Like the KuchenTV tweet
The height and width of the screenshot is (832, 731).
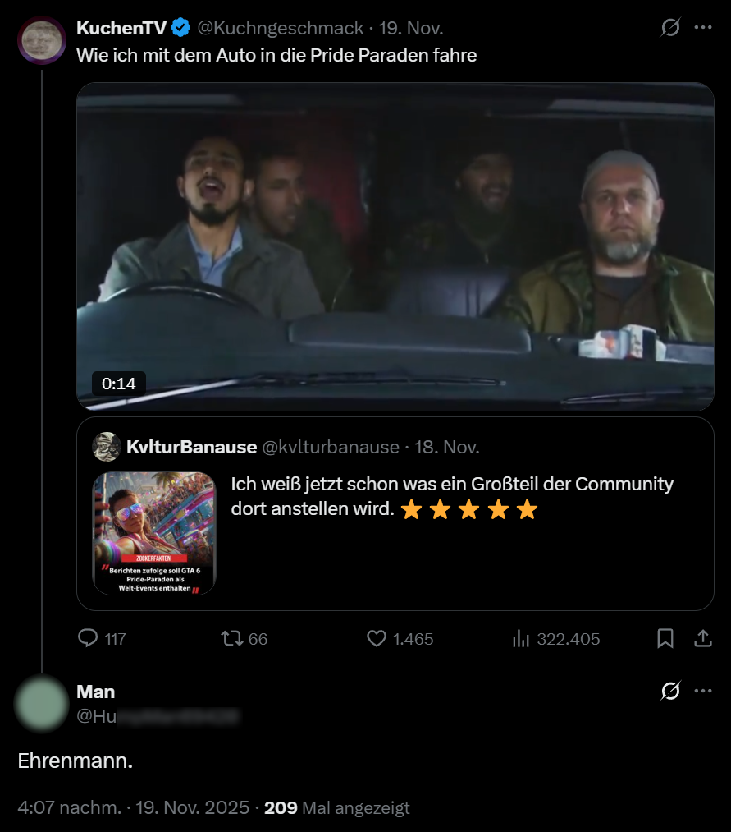(x=377, y=638)
